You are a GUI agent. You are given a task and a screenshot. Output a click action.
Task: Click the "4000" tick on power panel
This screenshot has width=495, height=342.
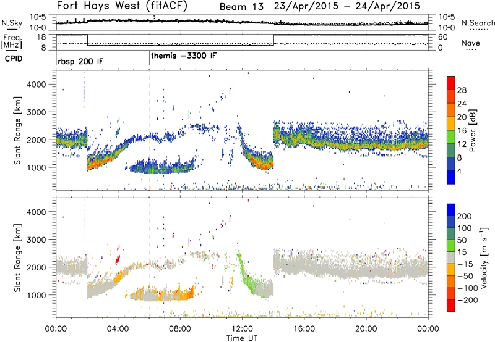(x=37, y=85)
